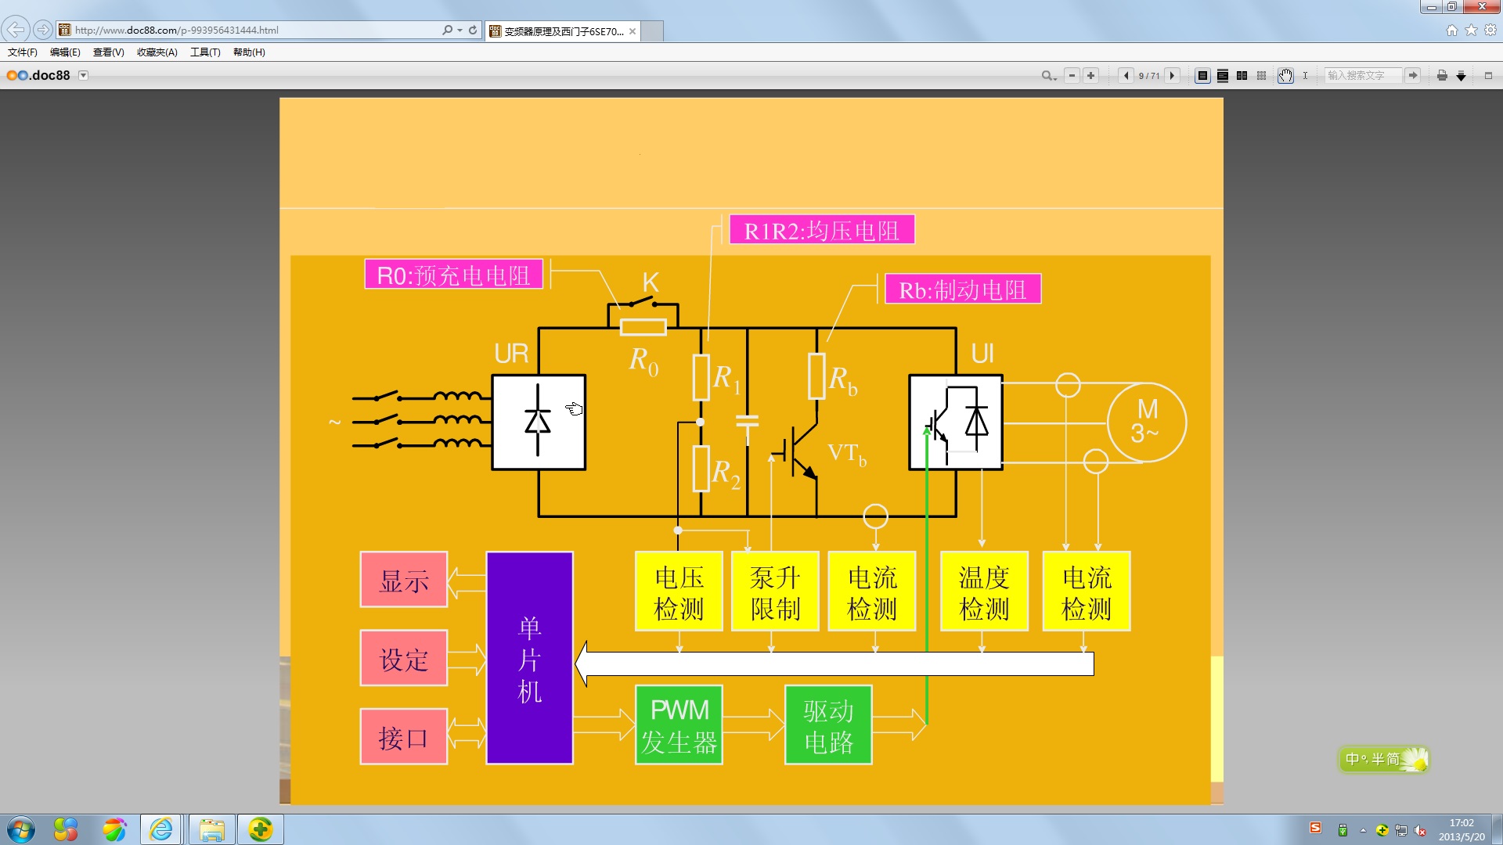Image resolution: width=1503 pixels, height=845 pixels.
Task: Toggle the hand pan tool
Action: coord(1285,76)
